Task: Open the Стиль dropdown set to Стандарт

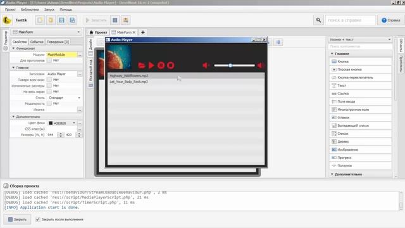Action: [65, 98]
